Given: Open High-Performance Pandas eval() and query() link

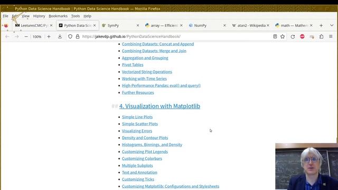Looking at the screenshot, I should (x=161, y=85).
